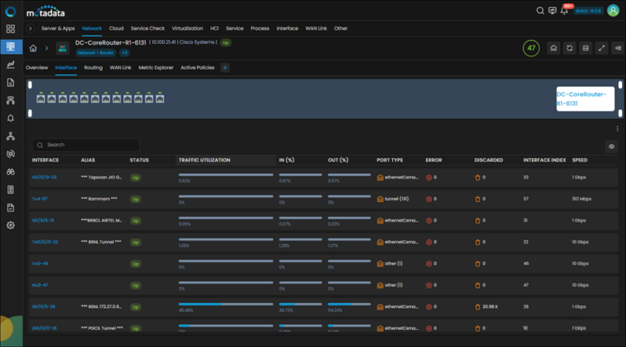
Task: Open the settings gear in left sidebar
Action: pyautogui.click(x=11, y=226)
